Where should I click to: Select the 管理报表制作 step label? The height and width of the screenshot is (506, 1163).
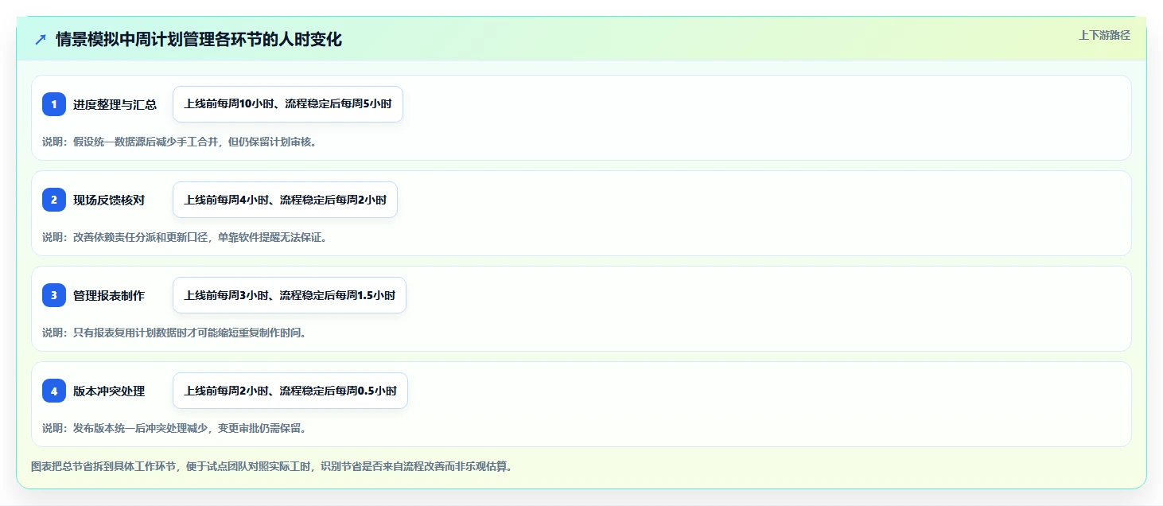(x=109, y=295)
